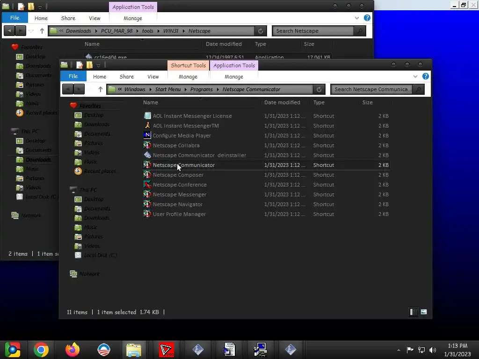Open Help in Netscape Communicator window

(x=425, y=76)
